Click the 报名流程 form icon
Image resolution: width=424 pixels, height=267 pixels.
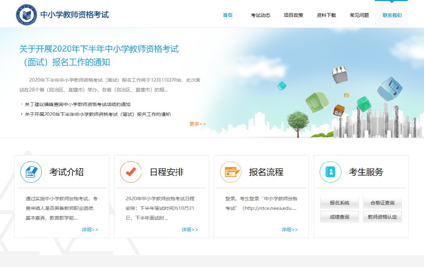click(230, 172)
